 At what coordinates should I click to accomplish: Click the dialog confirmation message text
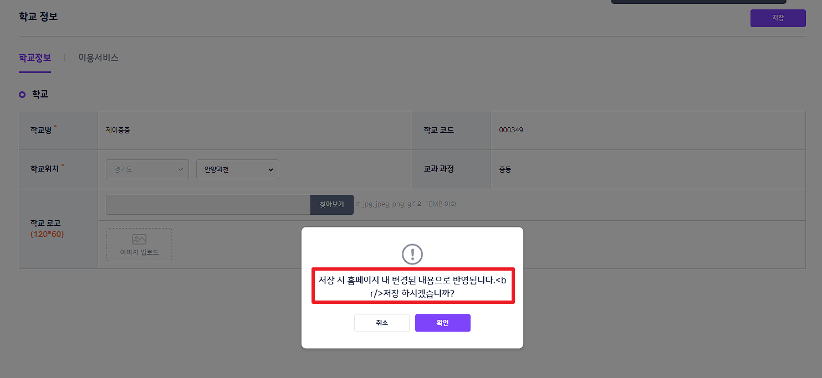[x=412, y=287]
